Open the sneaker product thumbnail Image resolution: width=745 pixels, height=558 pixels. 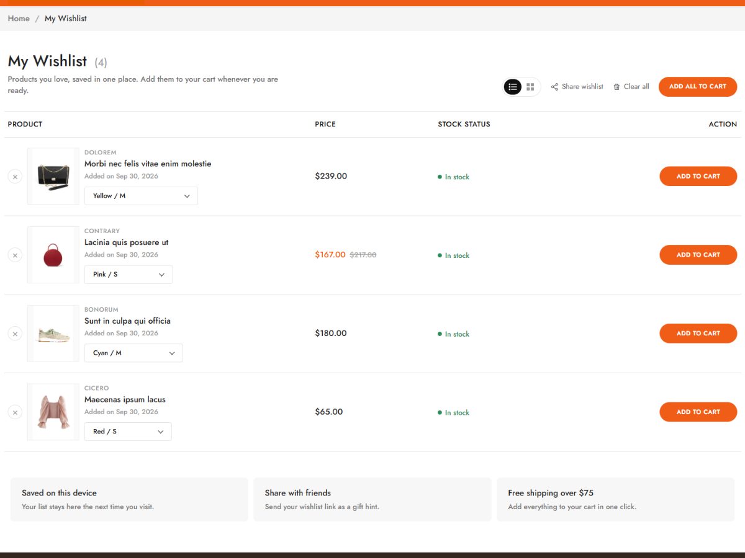click(53, 334)
